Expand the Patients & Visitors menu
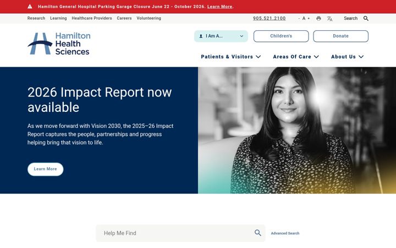 [x=230, y=57]
